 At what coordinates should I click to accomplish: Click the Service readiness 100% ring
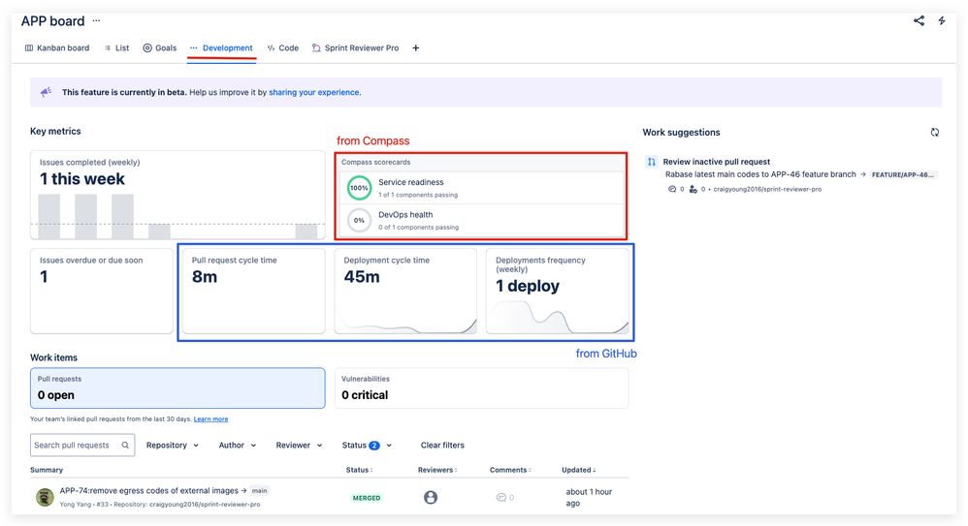point(359,188)
